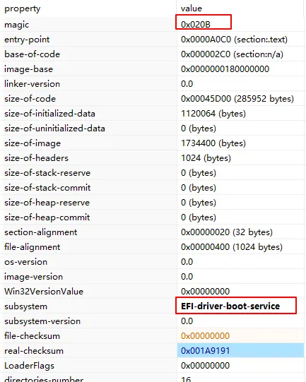Screen dimensions: 306x382
Task: Select the 'value' column header
Action: tap(192, 8)
